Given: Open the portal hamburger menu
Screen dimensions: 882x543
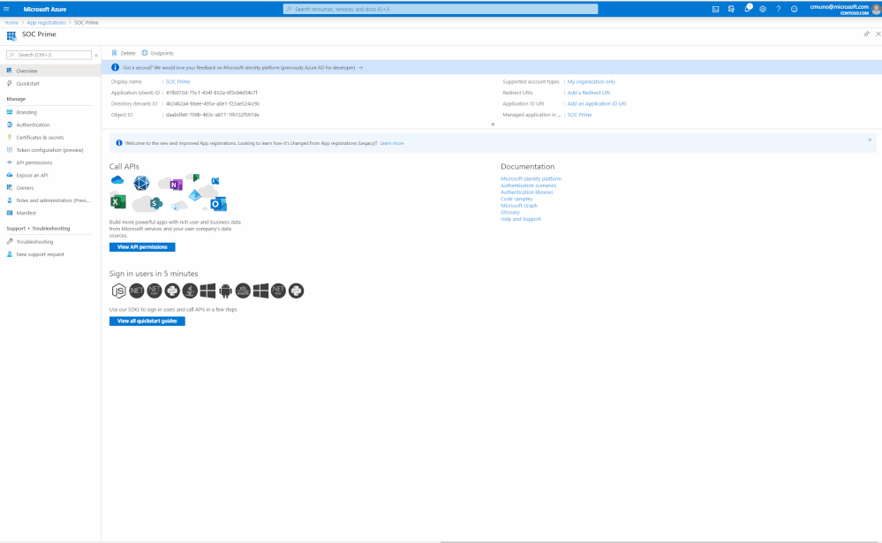Looking at the screenshot, I should [x=7, y=9].
